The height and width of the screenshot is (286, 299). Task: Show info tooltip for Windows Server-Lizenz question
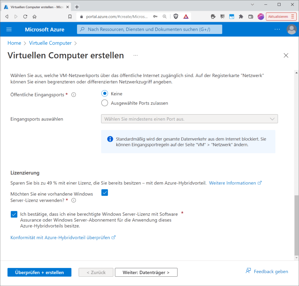click(74, 200)
